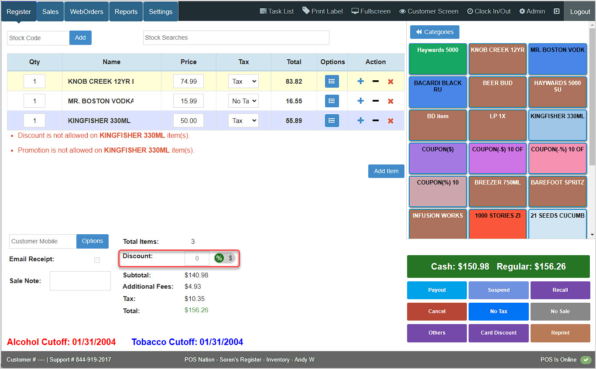Open Clock In/Out
Image resolution: width=596 pixels, height=369 pixels.
(x=488, y=11)
